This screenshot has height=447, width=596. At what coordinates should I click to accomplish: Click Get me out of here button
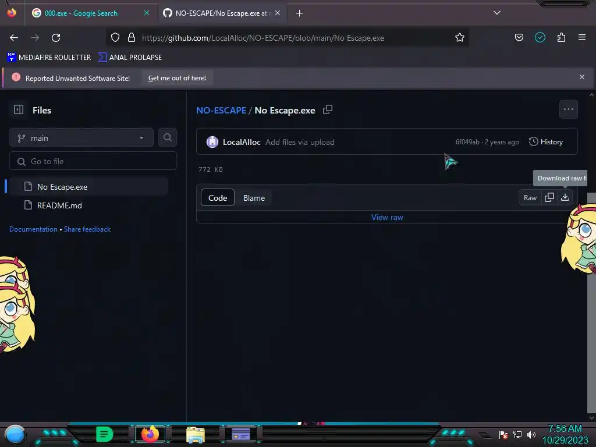(177, 78)
